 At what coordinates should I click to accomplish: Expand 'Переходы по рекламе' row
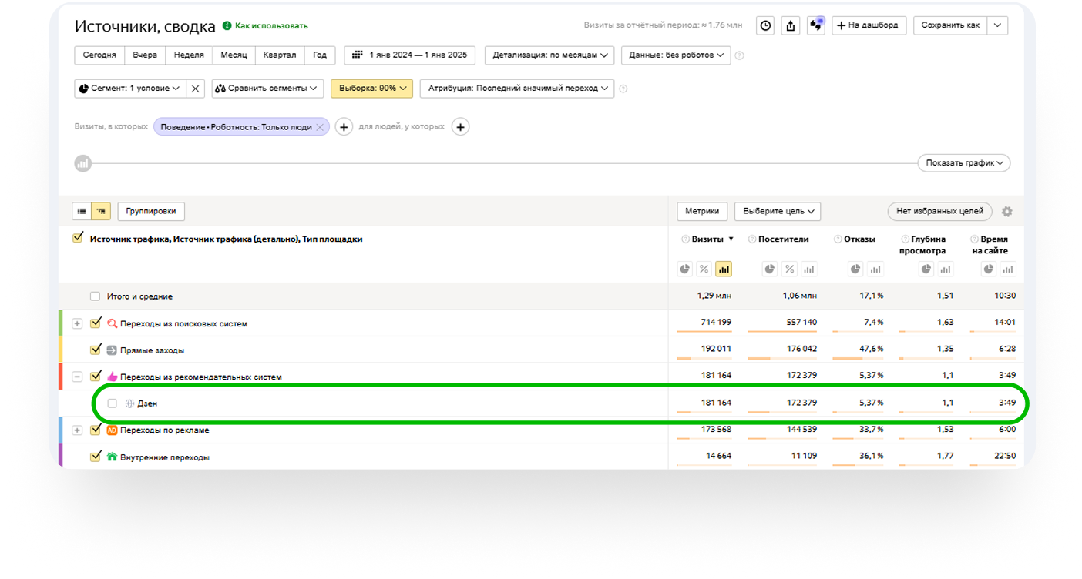[x=77, y=430]
